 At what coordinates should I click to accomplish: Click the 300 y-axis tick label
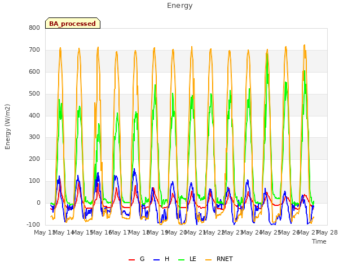coord(34,137)
